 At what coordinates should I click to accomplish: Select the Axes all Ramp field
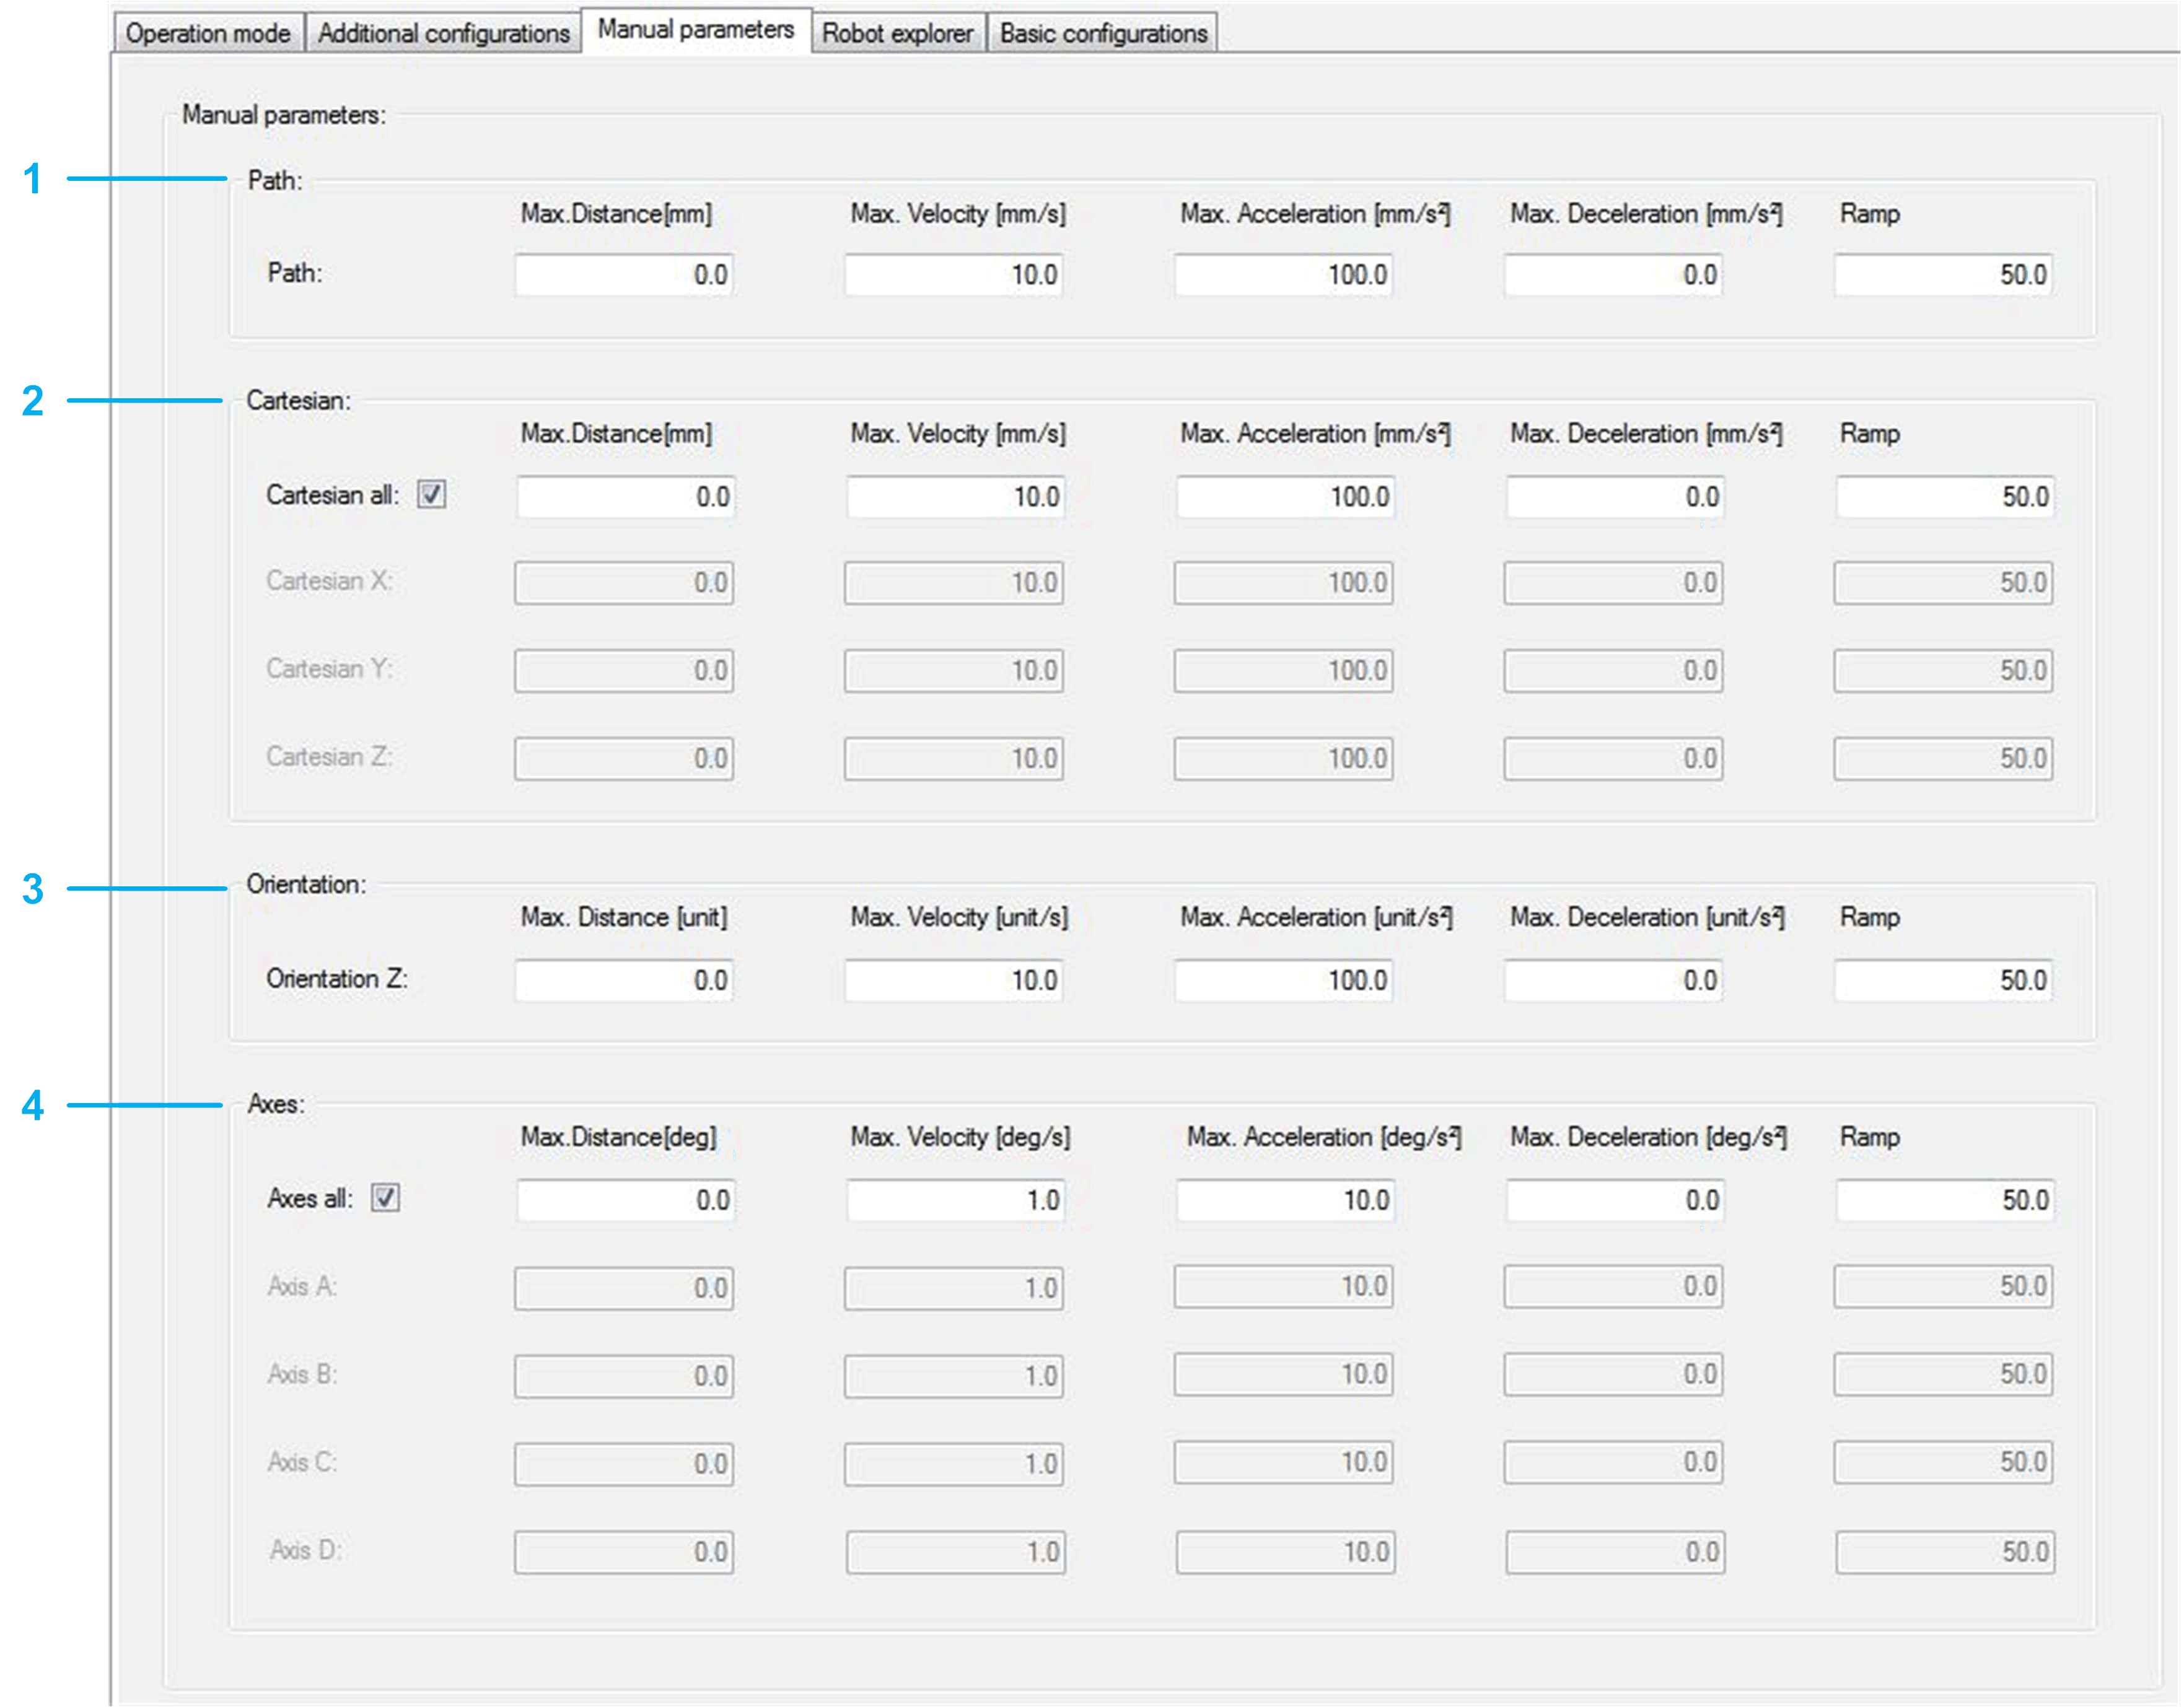point(1945,1200)
